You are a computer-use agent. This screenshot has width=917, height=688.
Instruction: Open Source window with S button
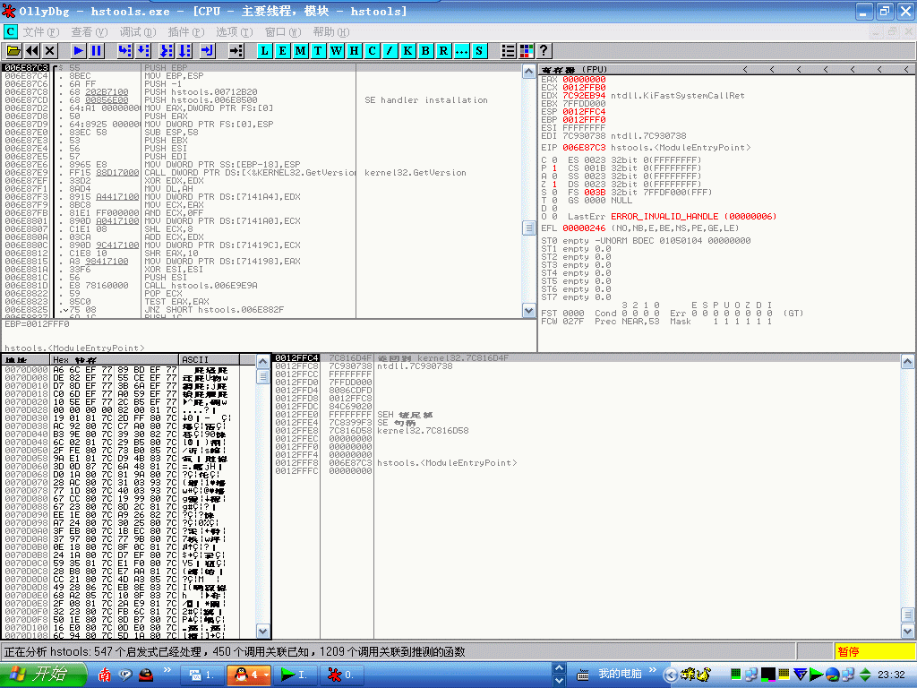click(x=479, y=51)
